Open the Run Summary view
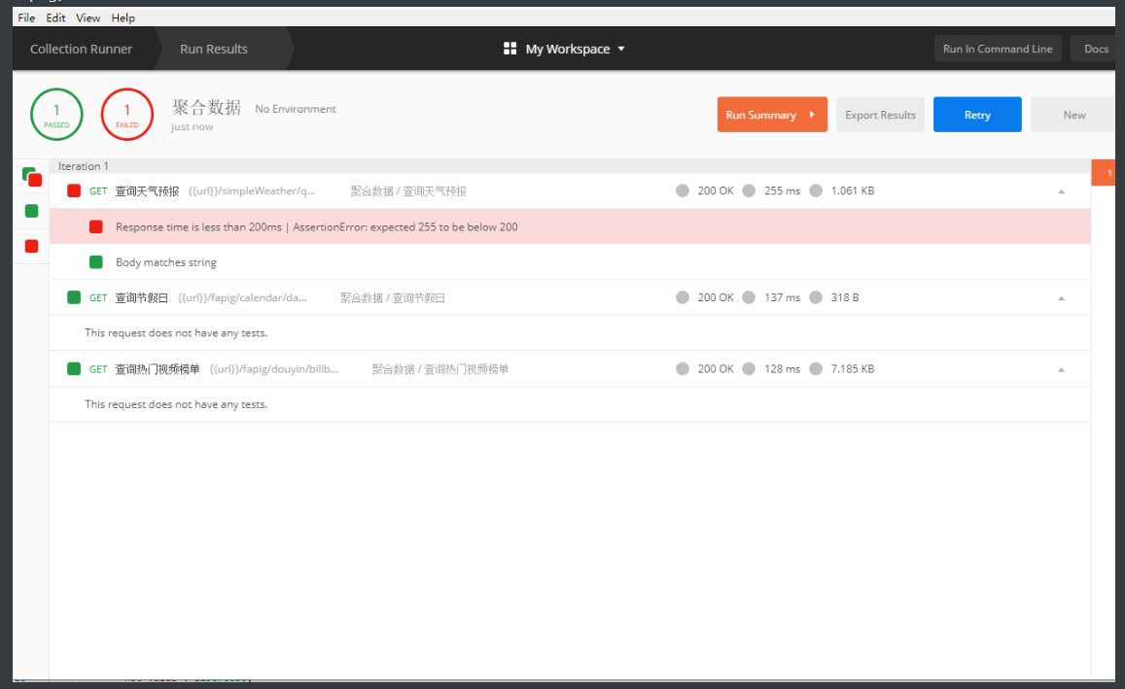 pos(772,115)
